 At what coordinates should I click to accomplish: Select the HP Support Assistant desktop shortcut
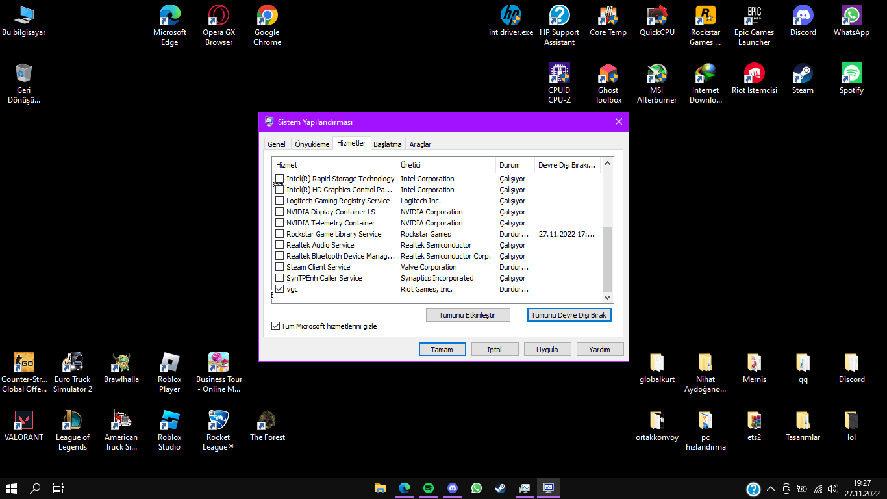[x=559, y=26]
